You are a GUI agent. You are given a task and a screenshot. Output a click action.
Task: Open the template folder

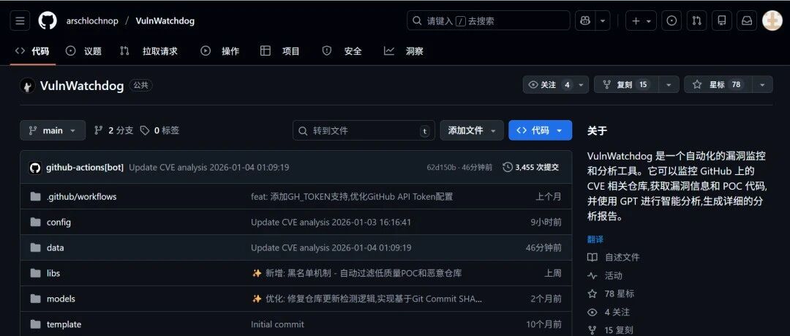coord(64,324)
